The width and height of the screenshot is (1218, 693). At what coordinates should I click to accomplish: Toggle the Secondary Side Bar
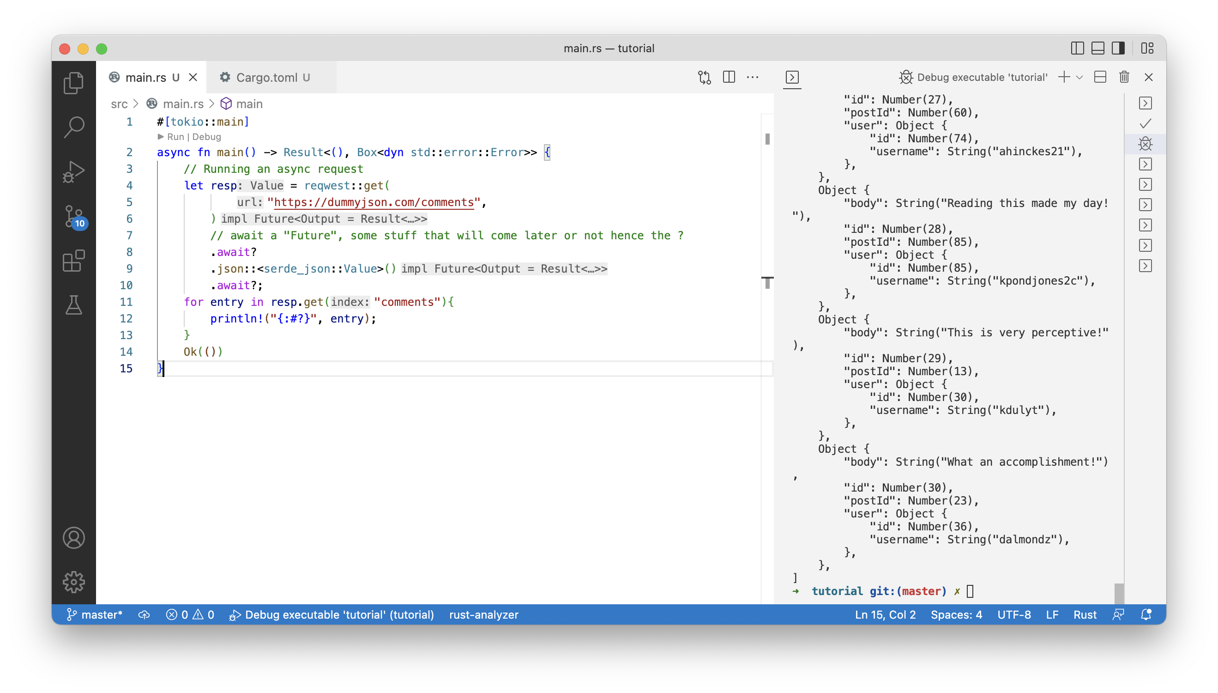point(1118,48)
